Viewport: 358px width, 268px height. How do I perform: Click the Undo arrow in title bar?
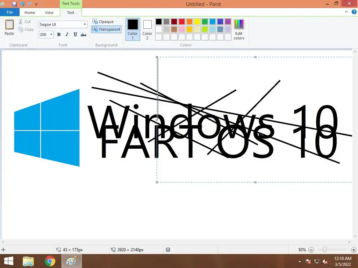click(x=22, y=4)
